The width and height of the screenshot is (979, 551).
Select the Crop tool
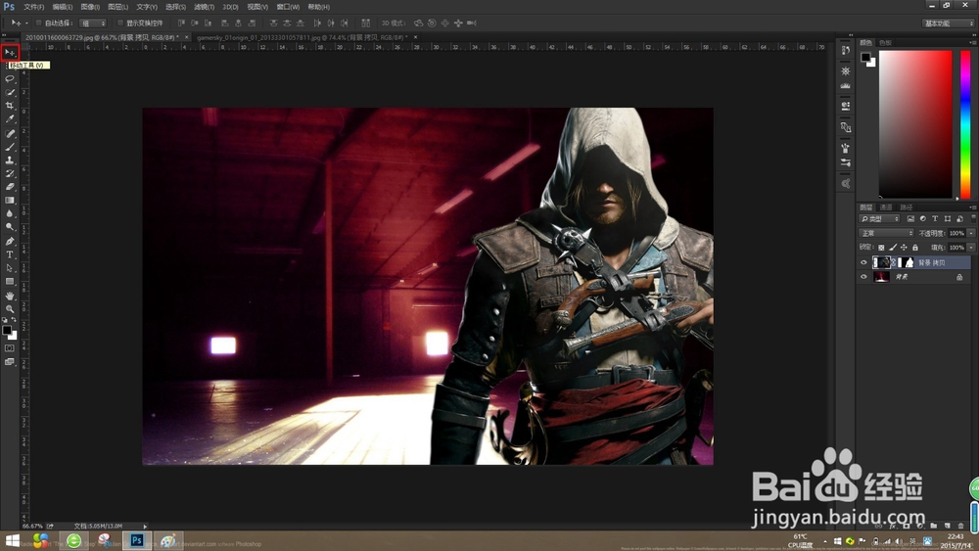[10, 106]
